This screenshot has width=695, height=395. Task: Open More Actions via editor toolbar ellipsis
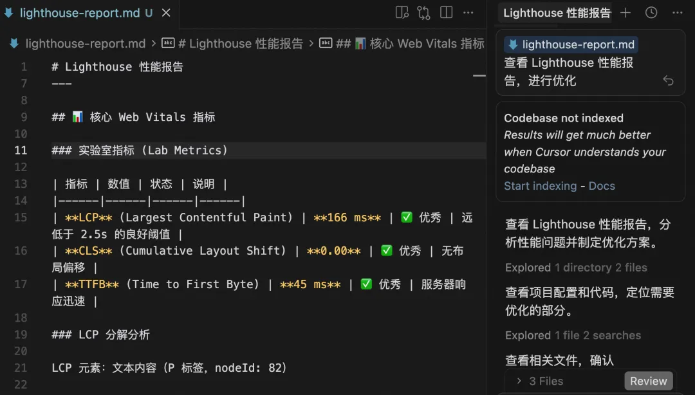pyautogui.click(x=468, y=13)
